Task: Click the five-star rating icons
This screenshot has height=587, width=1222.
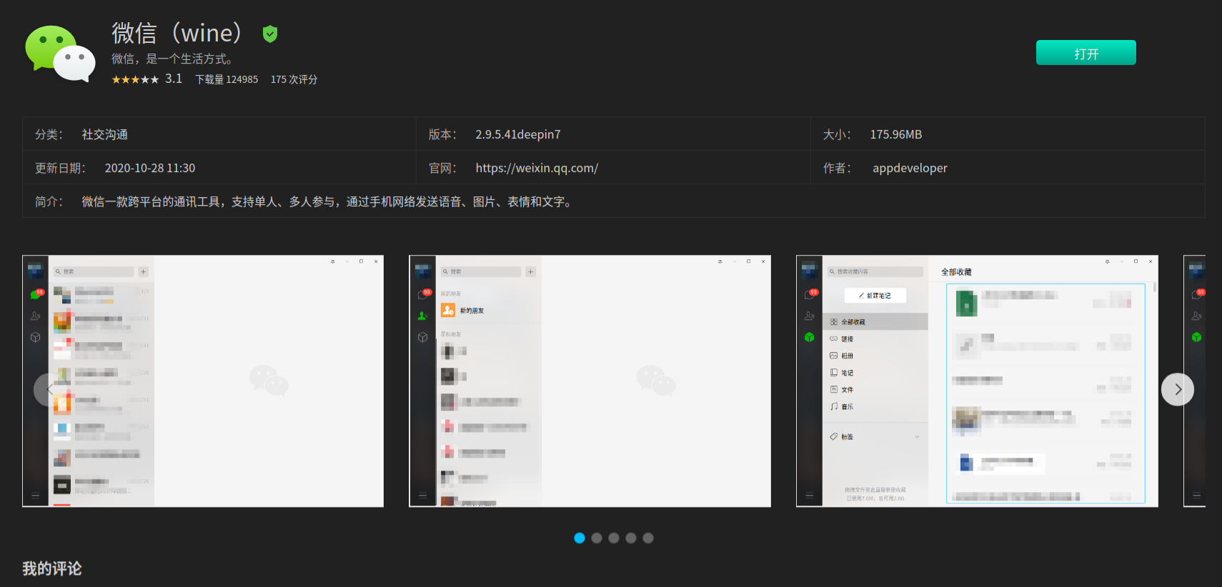Action: coord(135,79)
